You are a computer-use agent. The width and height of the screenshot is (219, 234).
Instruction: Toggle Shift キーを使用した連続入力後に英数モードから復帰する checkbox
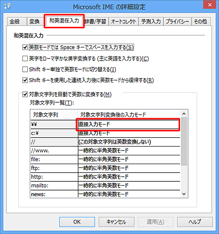(25, 80)
